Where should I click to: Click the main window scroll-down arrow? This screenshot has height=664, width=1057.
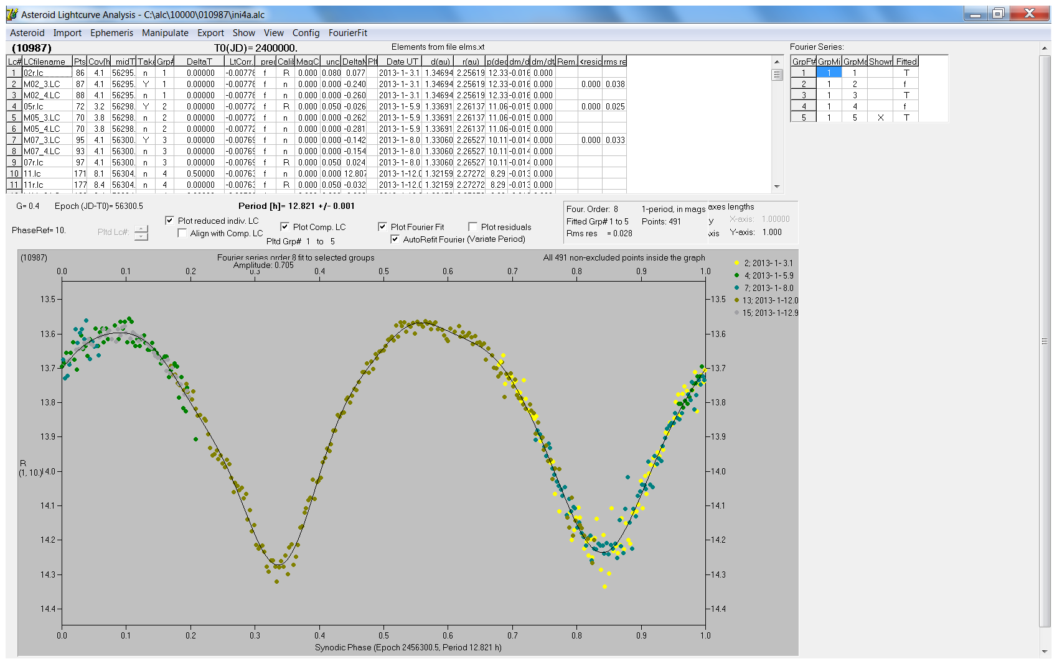(x=1045, y=652)
